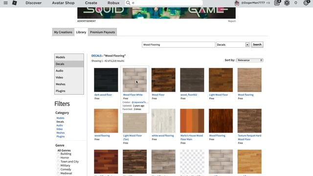Click the Search button
Screen dimensions: 313x176
click(257, 44)
